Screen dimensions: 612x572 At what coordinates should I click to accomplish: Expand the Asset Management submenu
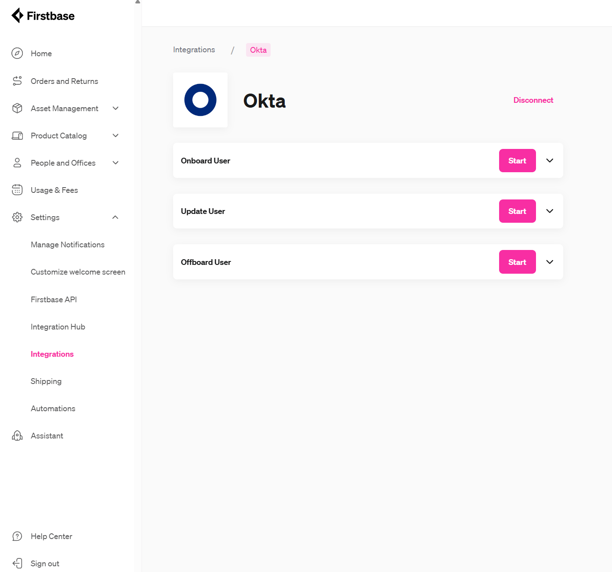116,108
